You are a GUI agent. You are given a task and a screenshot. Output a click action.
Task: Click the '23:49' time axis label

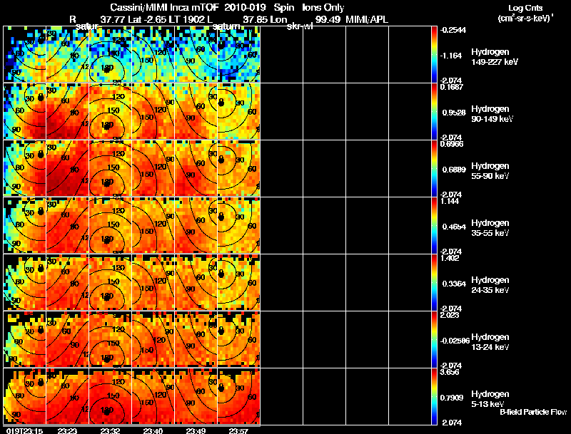tap(196, 430)
